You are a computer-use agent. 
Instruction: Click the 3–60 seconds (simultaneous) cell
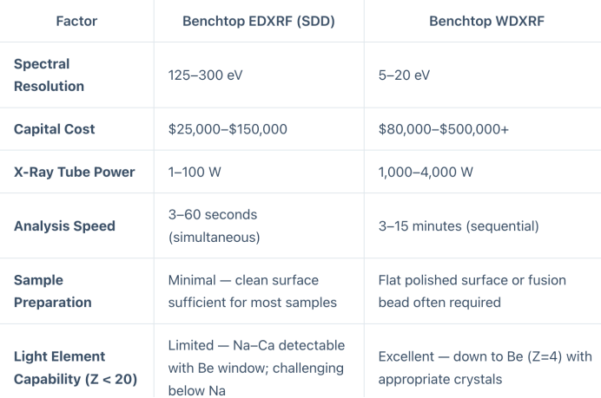click(213, 225)
